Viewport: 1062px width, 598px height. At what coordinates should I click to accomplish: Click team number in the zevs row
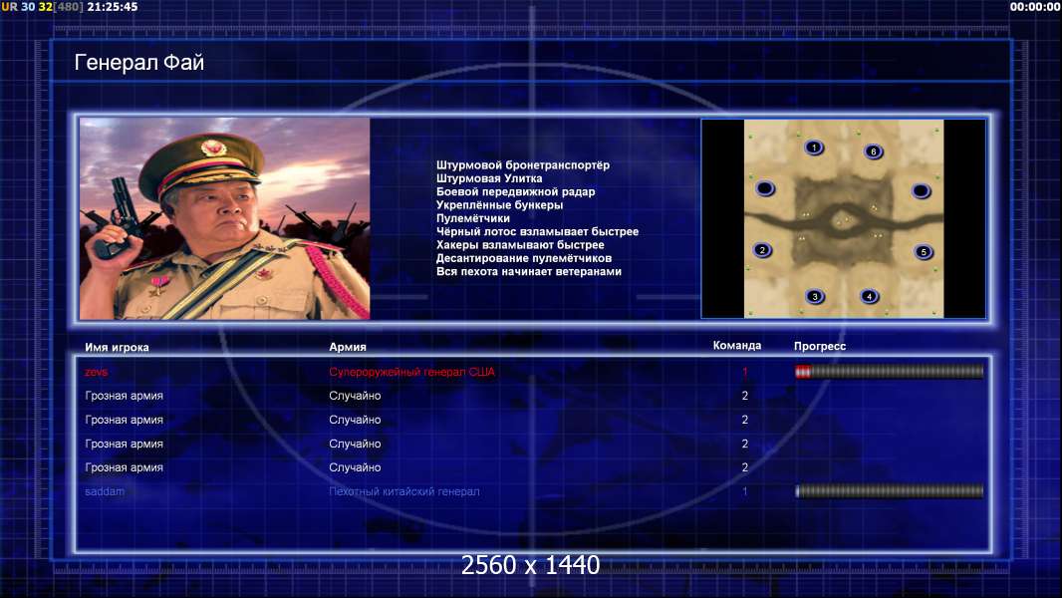(745, 372)
